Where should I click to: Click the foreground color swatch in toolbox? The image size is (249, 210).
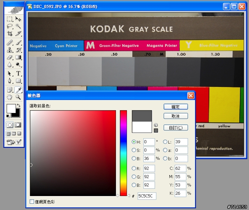[11, 108]
